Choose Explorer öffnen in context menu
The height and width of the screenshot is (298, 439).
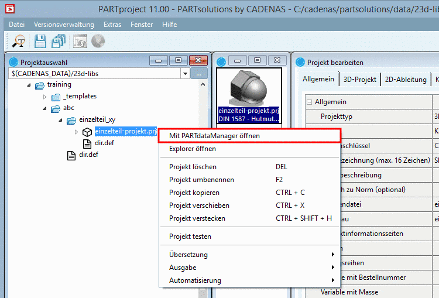coord(249,149)
